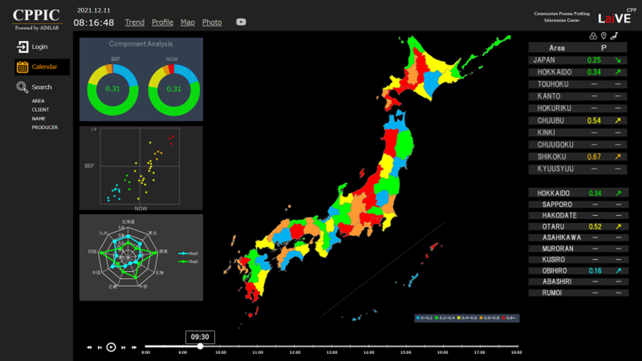Open the YouTube video icon
This screenshot has width=642, height=361.
tap(241, 22)
